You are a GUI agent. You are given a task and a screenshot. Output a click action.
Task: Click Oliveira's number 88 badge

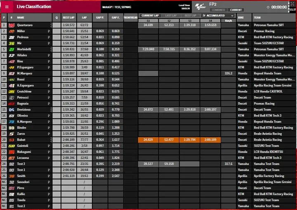pos(12,116)
